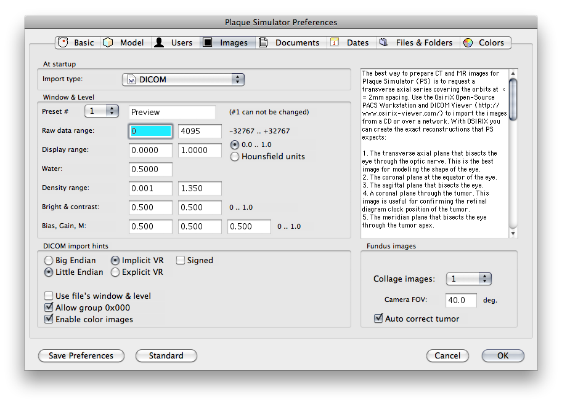Click the Display range 1.0000 field

pos(200,150)
